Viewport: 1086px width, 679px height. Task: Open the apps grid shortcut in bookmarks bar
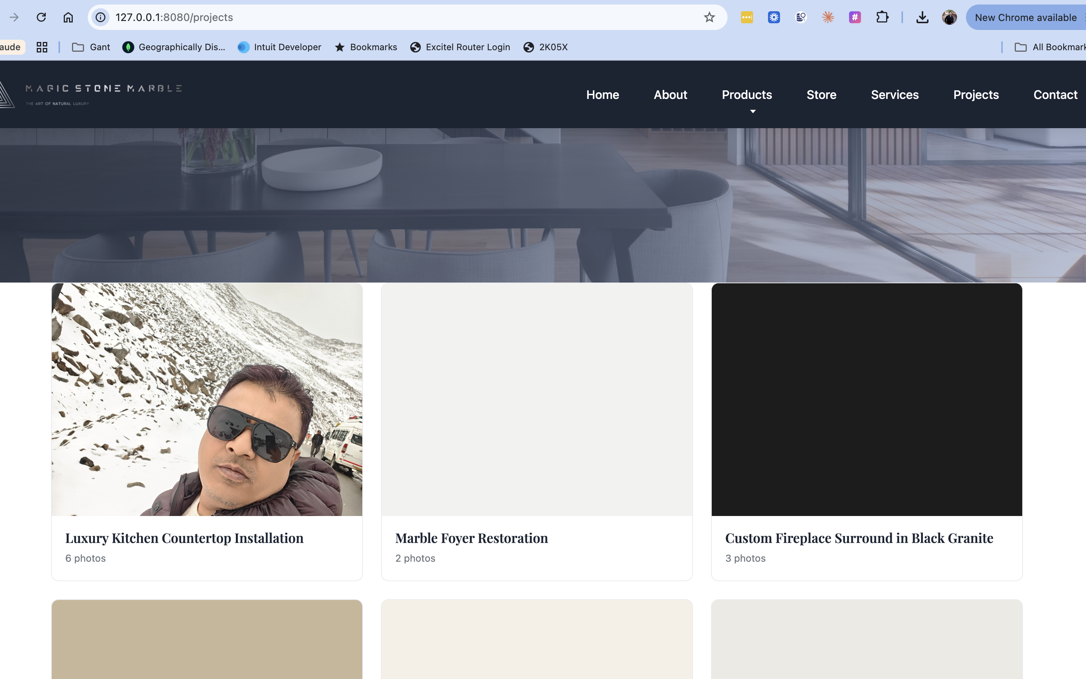pyautogui.click(x=42, y=47)
